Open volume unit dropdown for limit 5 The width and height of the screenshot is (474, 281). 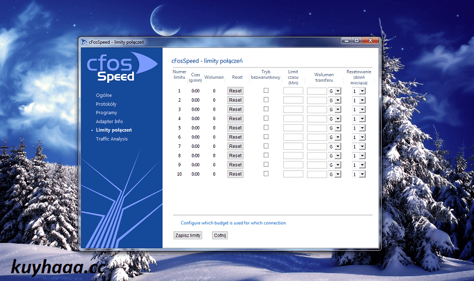pyautogui.click(x=335, y=128)
